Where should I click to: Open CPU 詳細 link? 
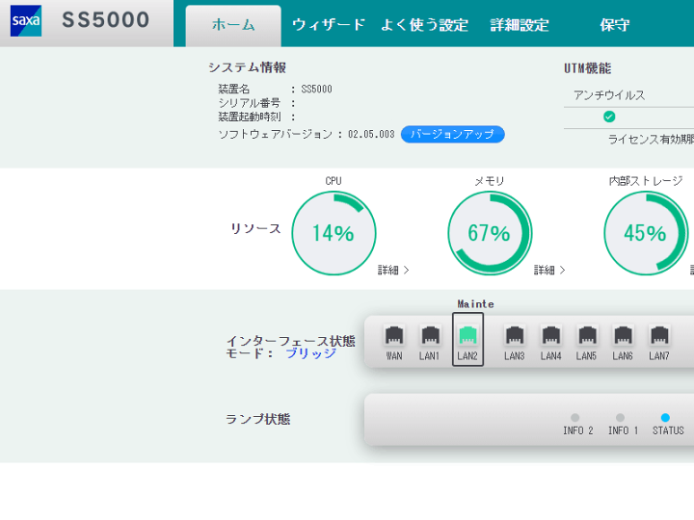pos(393,270)
